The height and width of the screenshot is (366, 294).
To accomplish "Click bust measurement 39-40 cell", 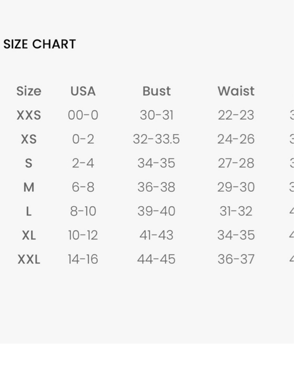I will [157, 211].
